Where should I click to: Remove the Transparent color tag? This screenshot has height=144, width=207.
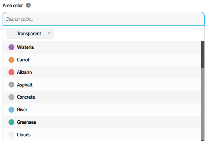pyautogui.click(x=49, y=33)
